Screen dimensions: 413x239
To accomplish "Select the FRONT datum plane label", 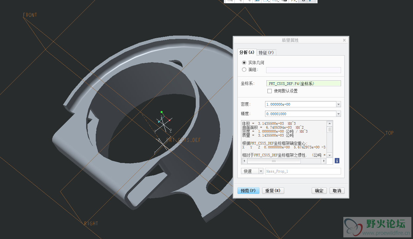I will point(30,15).
